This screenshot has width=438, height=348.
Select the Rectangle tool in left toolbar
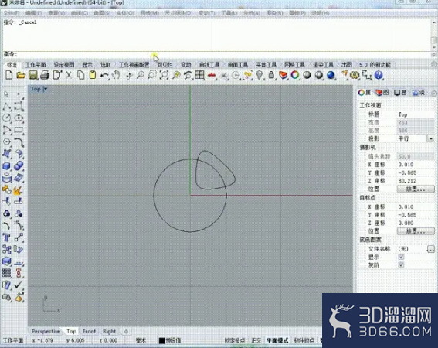pyautogui.click(x=19, y=130)
